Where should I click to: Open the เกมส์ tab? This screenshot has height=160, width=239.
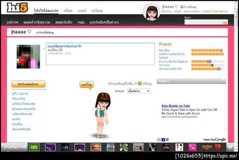click(82, 10)
